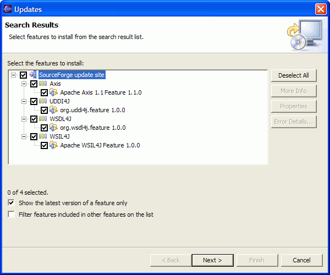The image size is (330, 275).
Task: Click the '0 of 4 selected.' status text
Action: point(28,193)
